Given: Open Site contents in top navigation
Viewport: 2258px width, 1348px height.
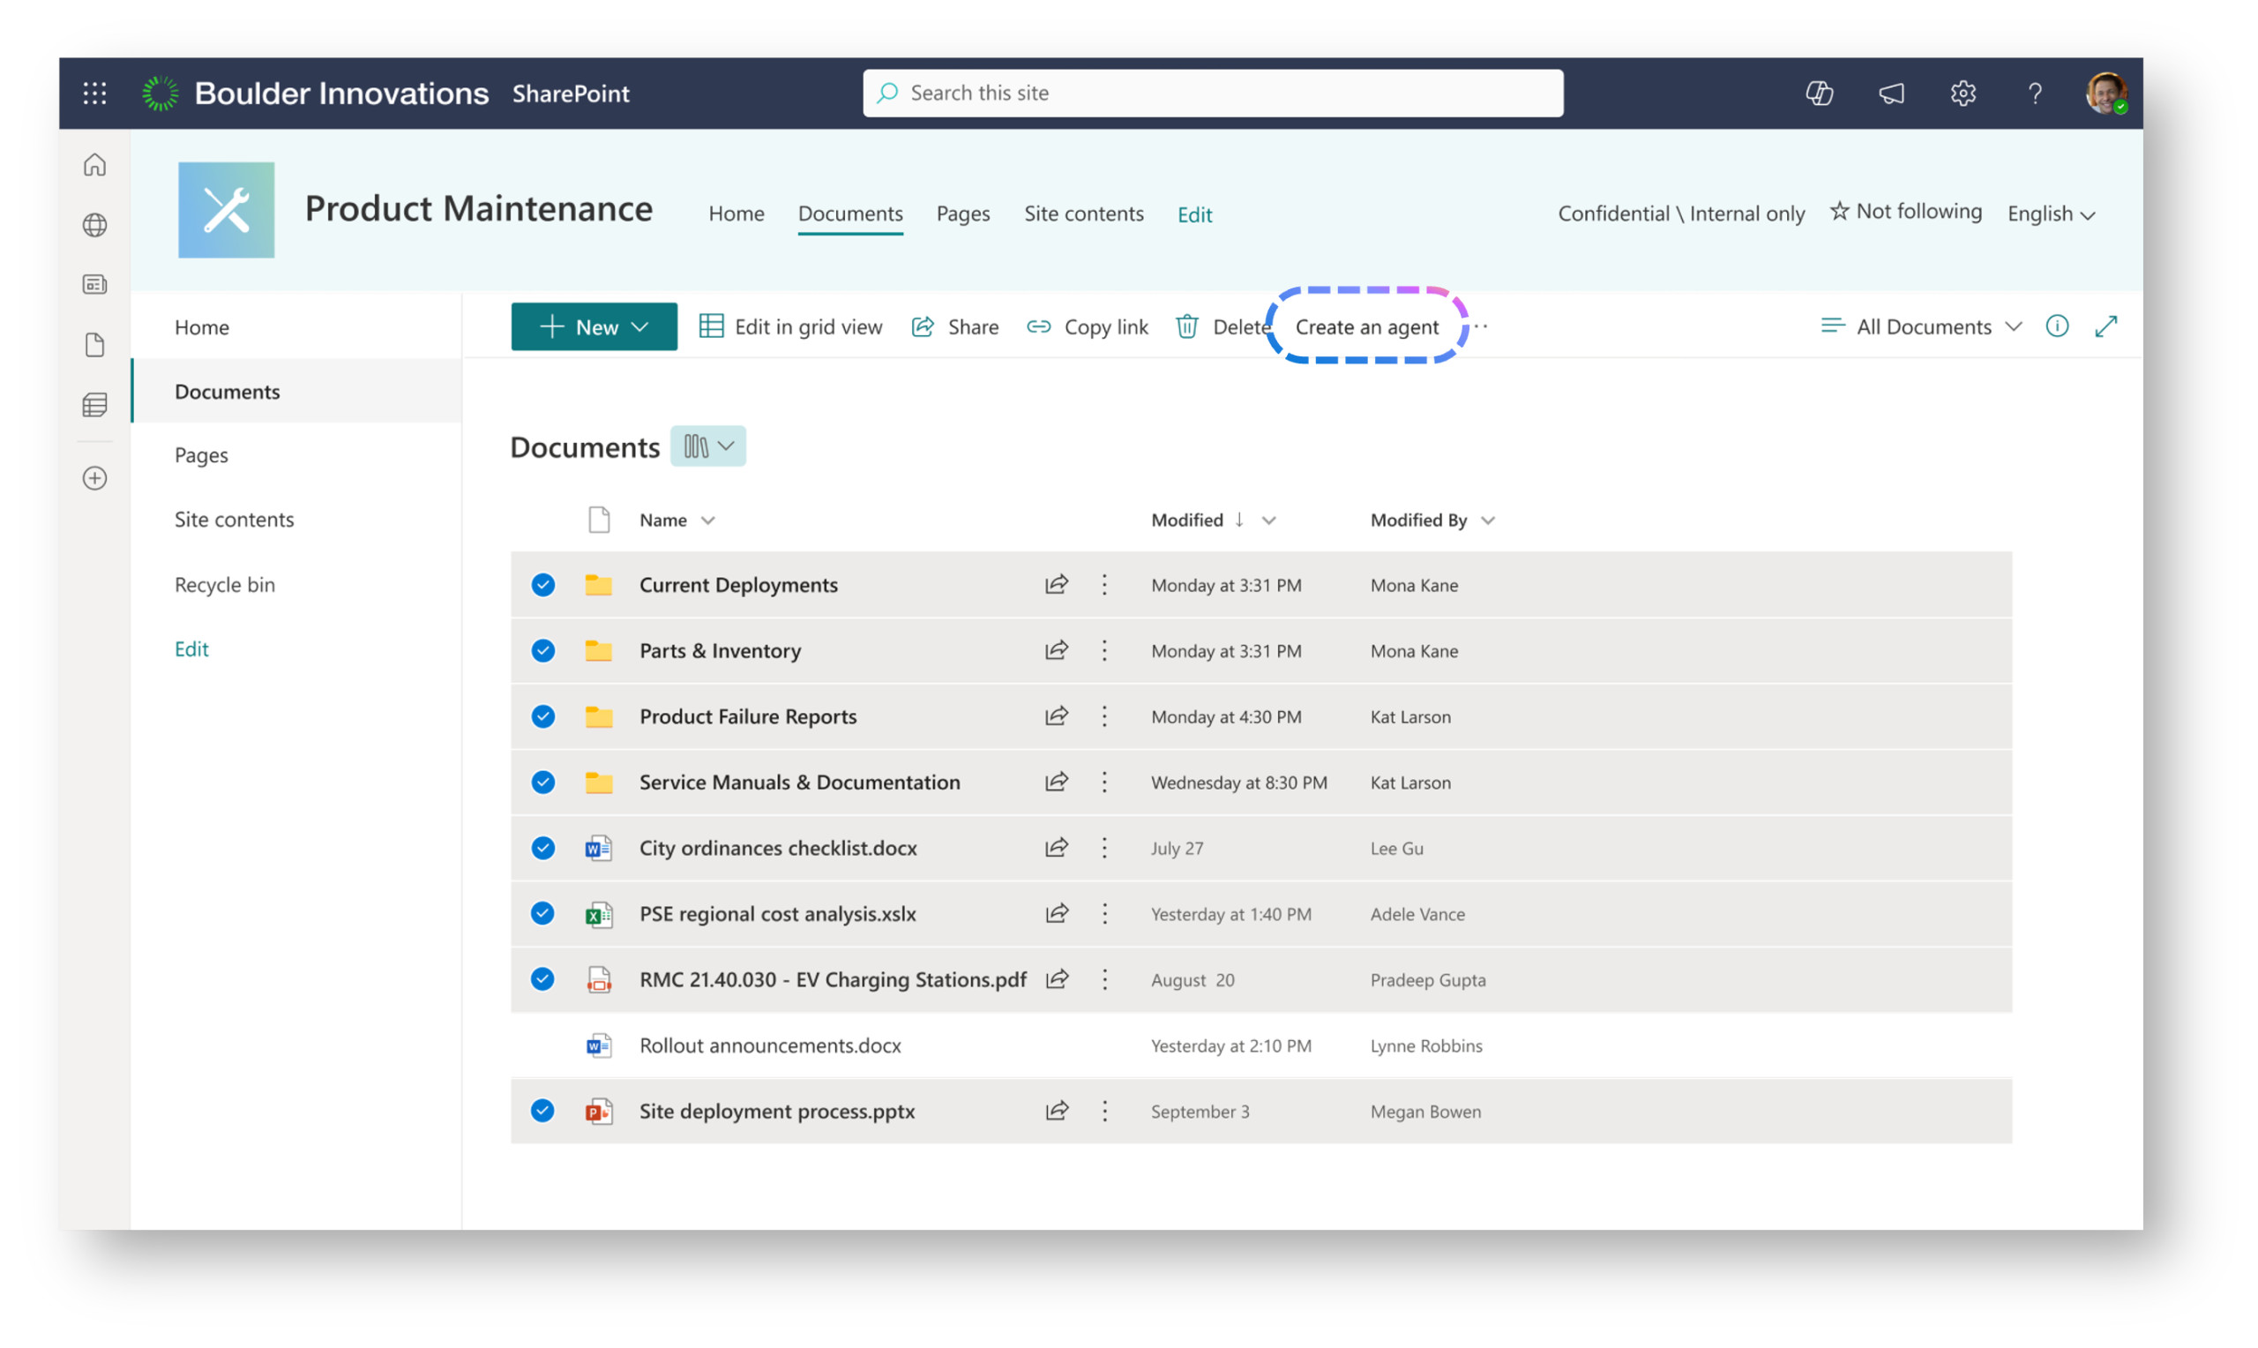Looking at the screenshot, I should coord(1083,213).
